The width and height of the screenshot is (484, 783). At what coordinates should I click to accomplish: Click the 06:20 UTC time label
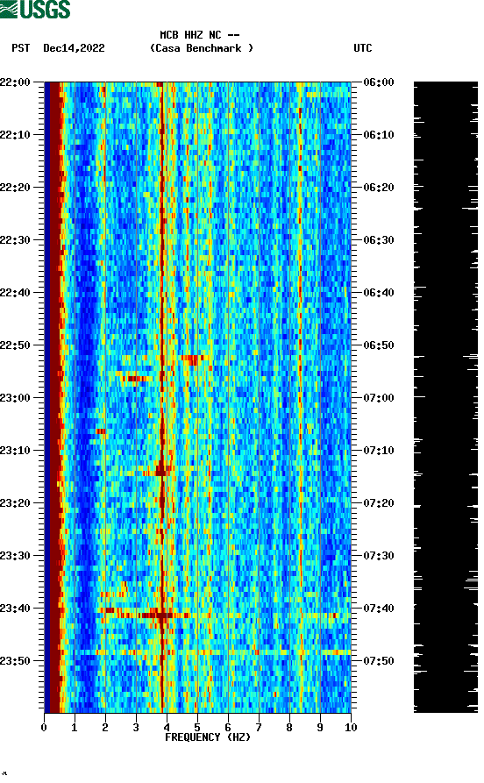pos(379,188)
